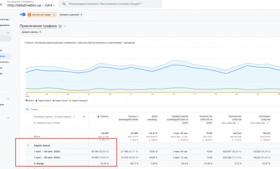Image resolution: width=280 pixels, height=169 pixels.
Task: Open the sidebar item ending in источ...
Action: pyautogui.click(x=5, y=62)
